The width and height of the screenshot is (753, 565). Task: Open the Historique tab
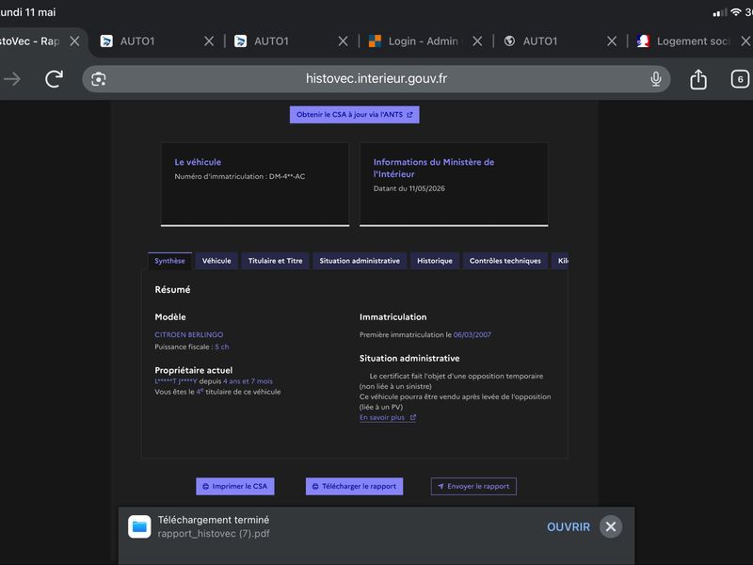[435, 261]
